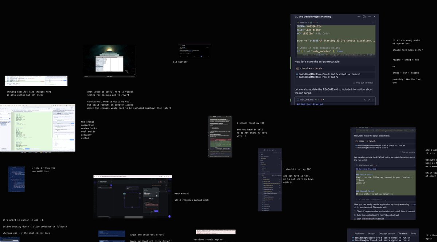
Task: Select the Mac window backup screenshot thumbnail
Action: [109, 61]
